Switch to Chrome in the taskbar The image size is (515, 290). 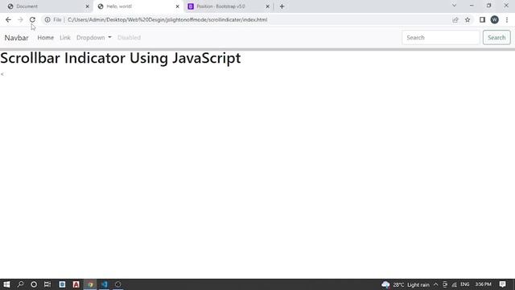pos(90,284)
